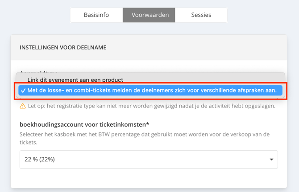Click the 'Let op' registratie type warning text
299x192 pixels.
click(152, 106)
